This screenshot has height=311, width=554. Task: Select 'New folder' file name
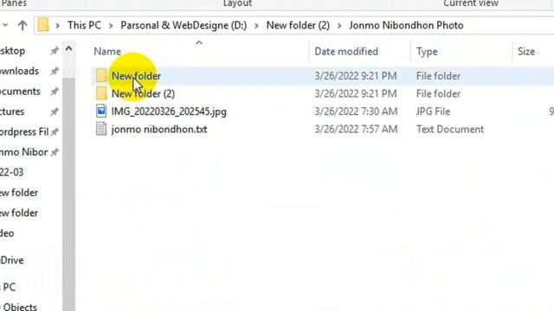pos(136,76)
